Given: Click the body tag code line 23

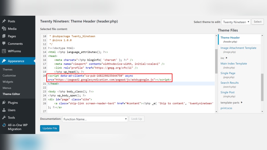Looking at the screenshot, I should pyautogui.click(x=71, y=92).
